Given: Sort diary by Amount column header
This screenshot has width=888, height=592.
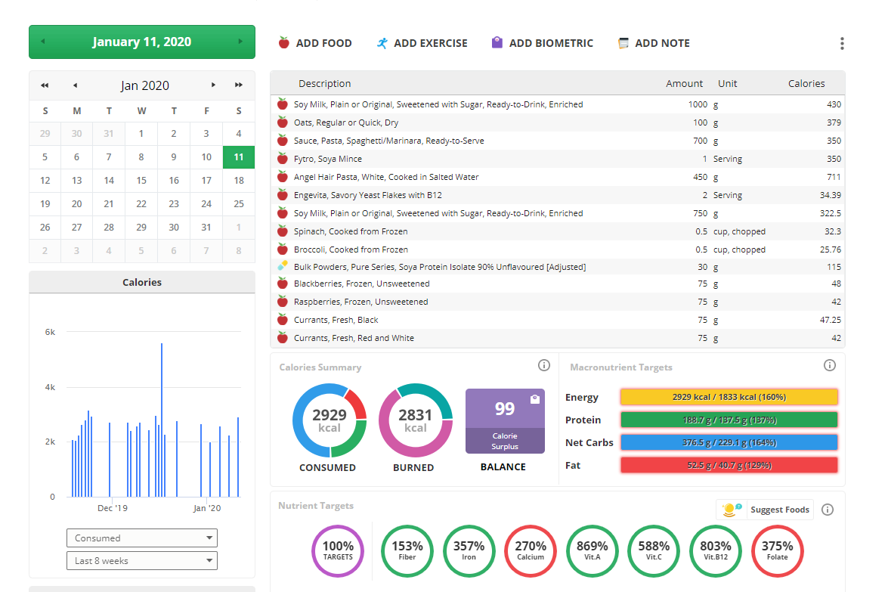Looking at the screenshot, I should tap(684, 83).
